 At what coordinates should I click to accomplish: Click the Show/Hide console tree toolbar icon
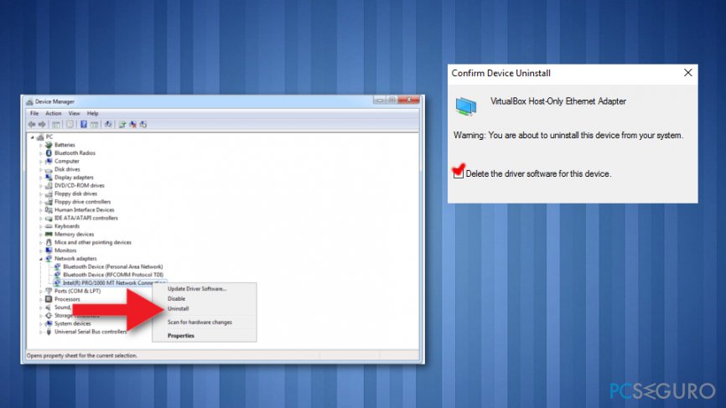pos(56,125)
